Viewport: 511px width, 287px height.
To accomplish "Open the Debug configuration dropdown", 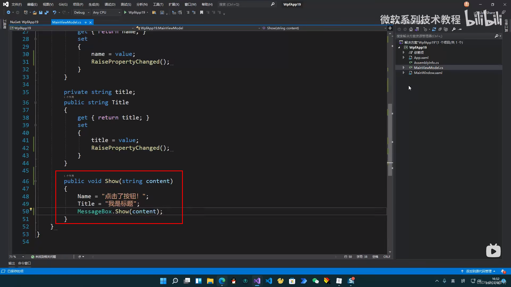I will 82,13.
